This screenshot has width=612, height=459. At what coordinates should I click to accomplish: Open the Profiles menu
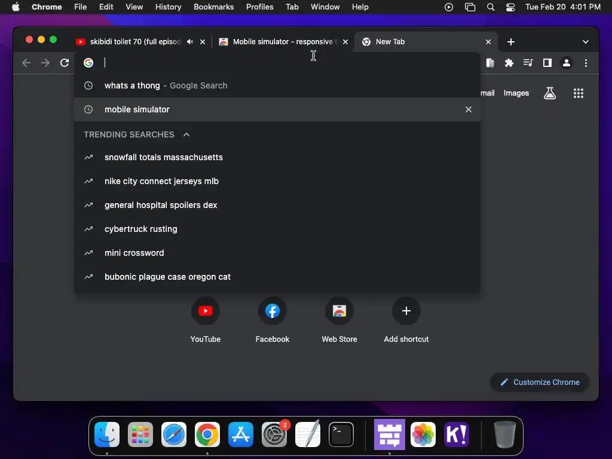(x=259, y=7)
